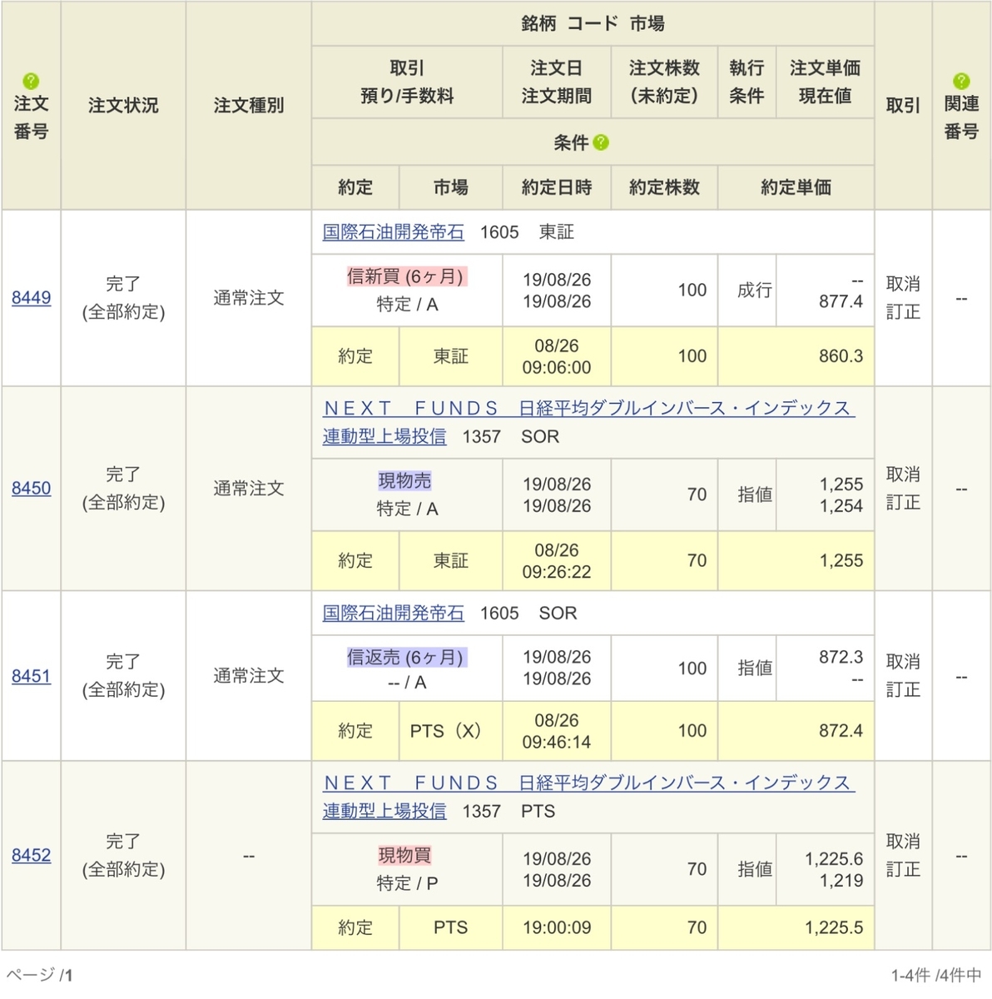Viewport: 992px width, 999px height.
Task: Click 訂正 for order 8450
Action: point(903,502)
